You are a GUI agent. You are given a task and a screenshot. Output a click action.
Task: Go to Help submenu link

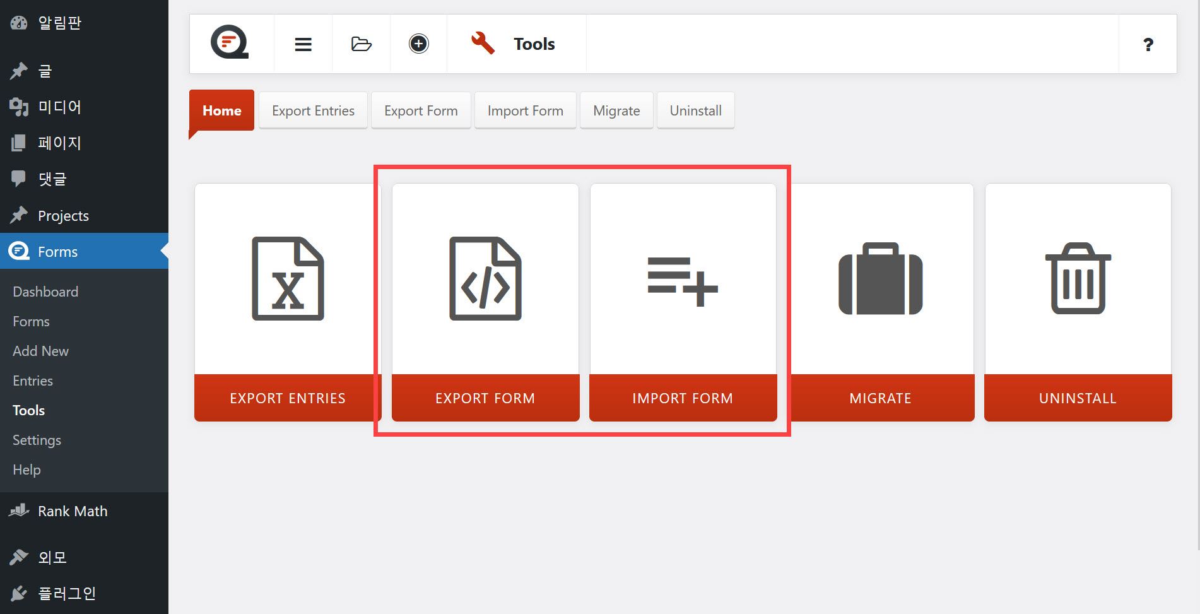tap(26, 469)
